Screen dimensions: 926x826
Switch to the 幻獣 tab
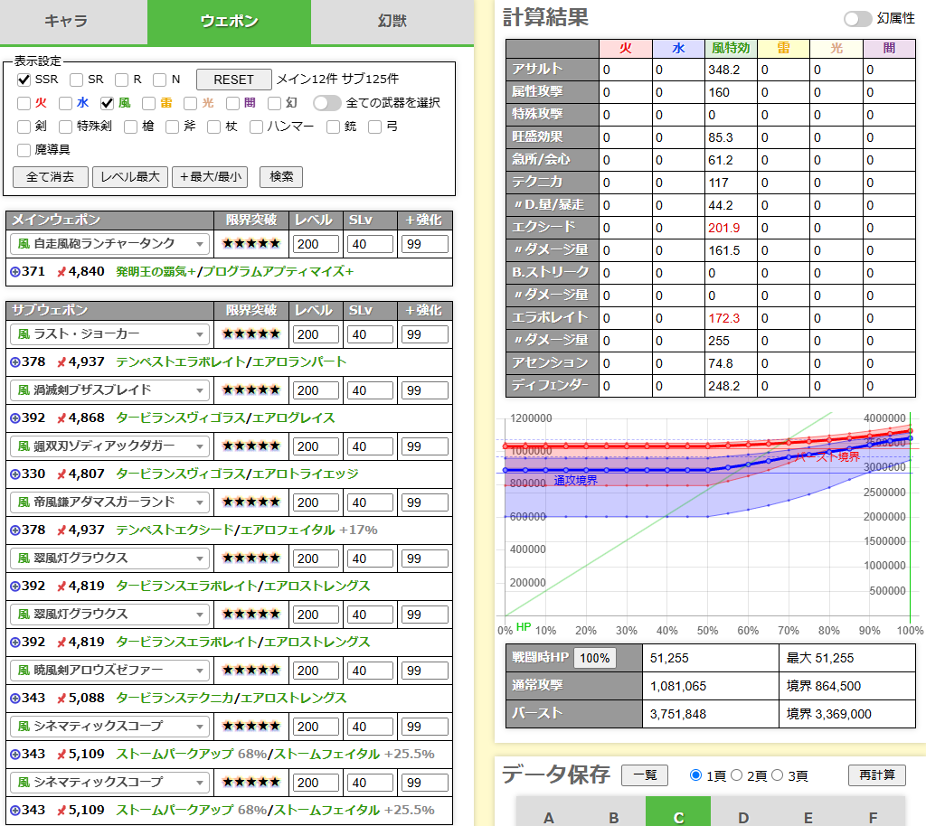tap(392, 22)
